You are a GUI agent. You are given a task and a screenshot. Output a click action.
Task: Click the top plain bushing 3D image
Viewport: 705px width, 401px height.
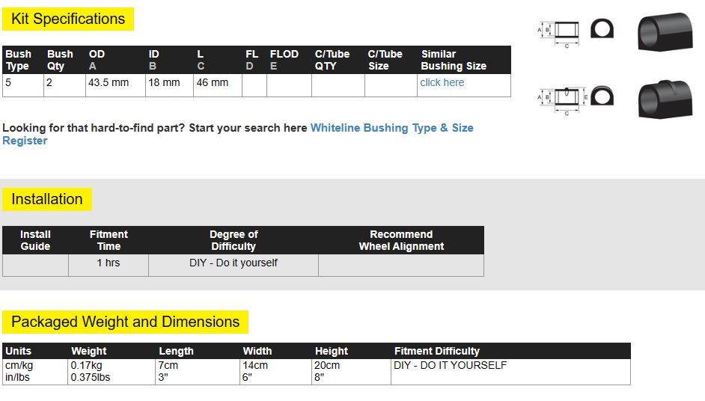coord(665,31)
